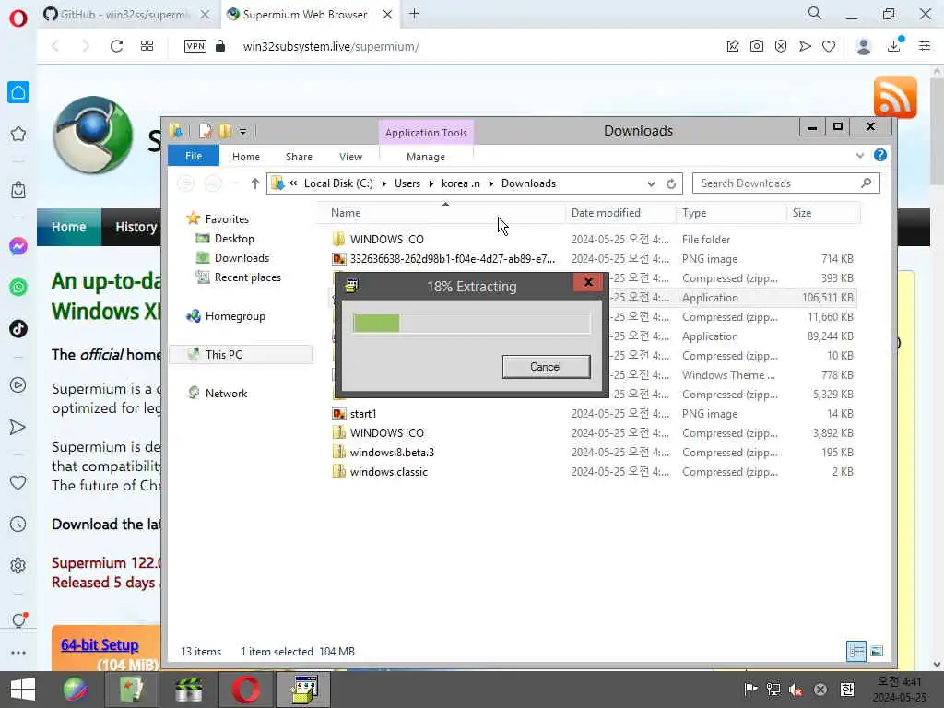The width and height of the screenshot is (944, 708).
Task: Open Opera profile account icon
Action: pos(864,46)
